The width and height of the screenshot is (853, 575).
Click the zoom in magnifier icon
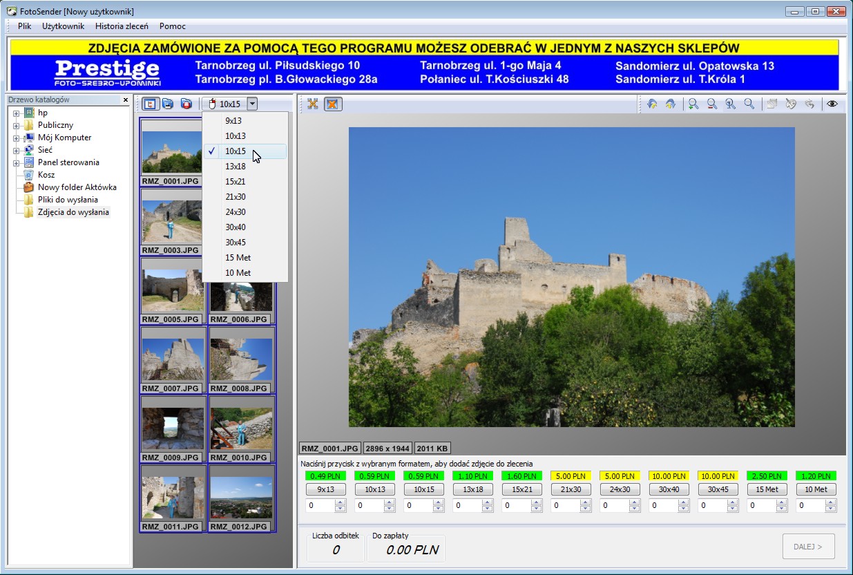693,104
